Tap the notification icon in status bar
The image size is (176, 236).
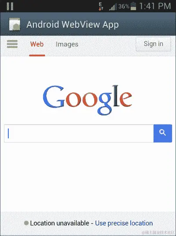click(10, 6)
